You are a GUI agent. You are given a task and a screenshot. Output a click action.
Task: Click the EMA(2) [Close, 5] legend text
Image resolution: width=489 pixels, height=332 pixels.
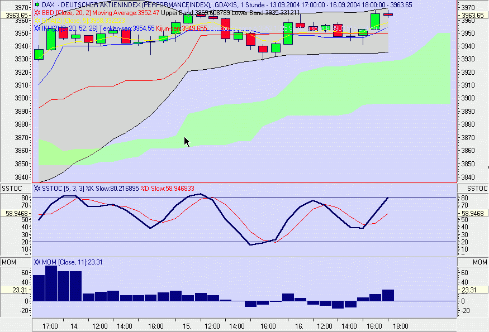click(84, 21)
